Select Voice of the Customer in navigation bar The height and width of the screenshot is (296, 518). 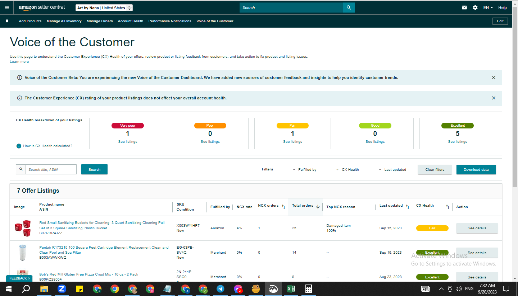(x=215, y=21)
